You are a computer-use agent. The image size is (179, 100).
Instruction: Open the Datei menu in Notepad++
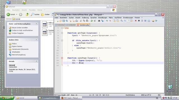(x=56, y=18)
